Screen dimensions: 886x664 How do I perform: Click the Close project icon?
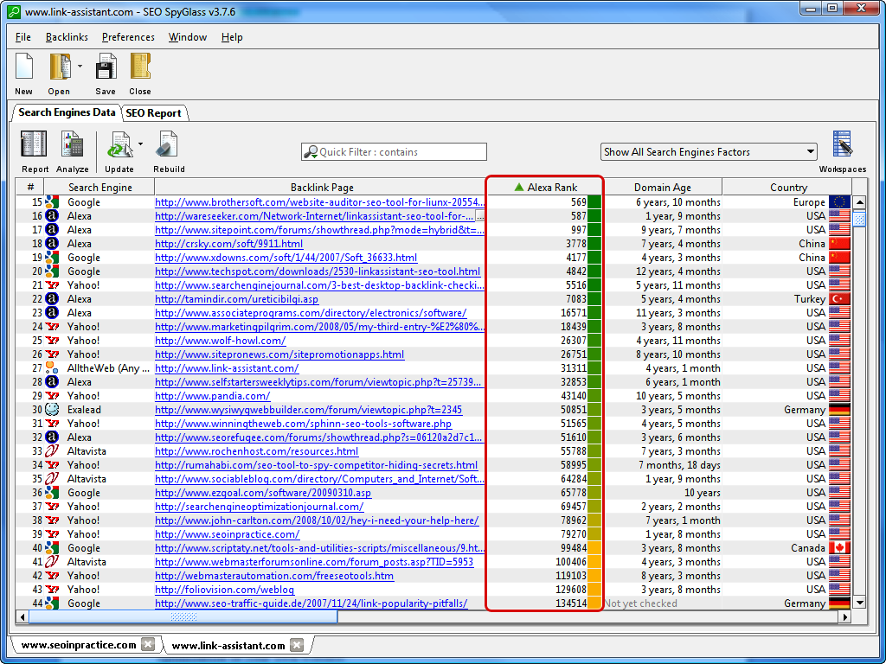pyautogui.click(x=140, y=67)
